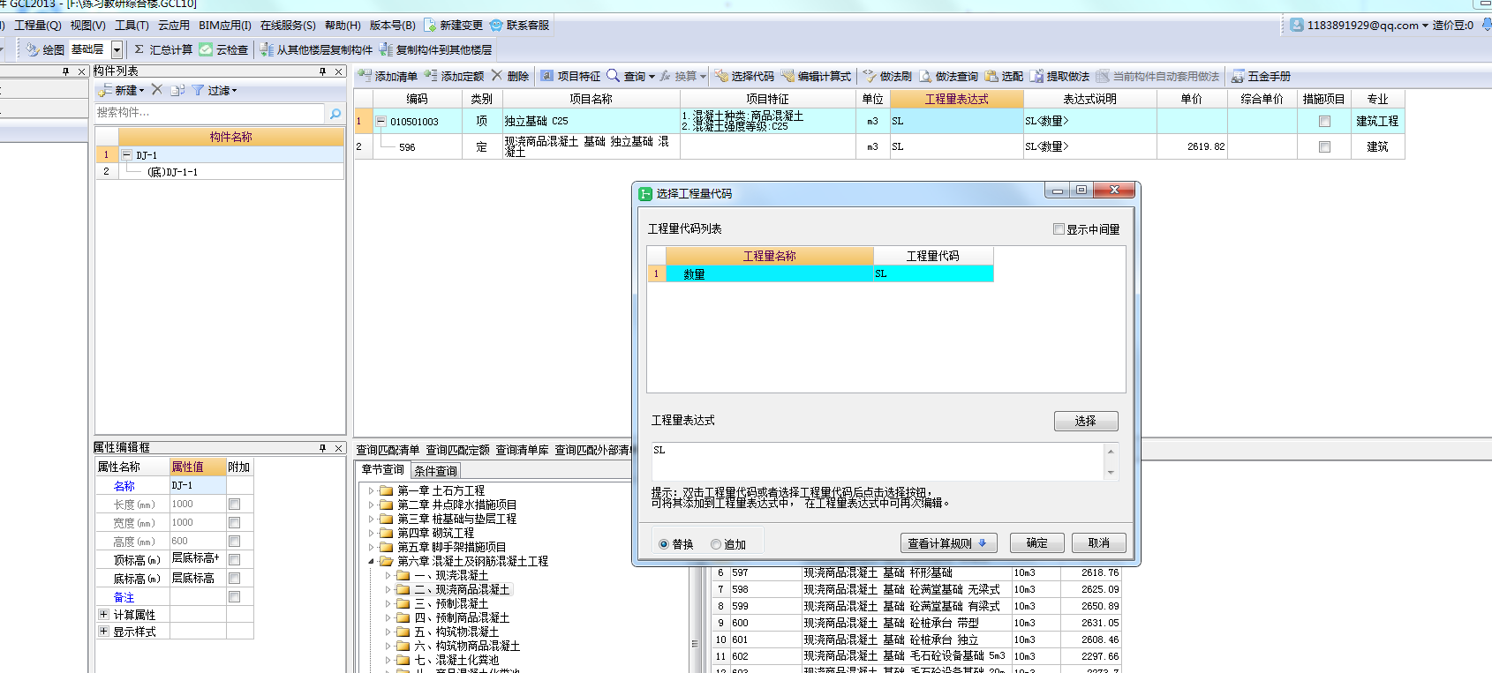Click 新建变更 icon in menu bar
This screenshot has height=673, width=1492.
[x=430, y=25]
